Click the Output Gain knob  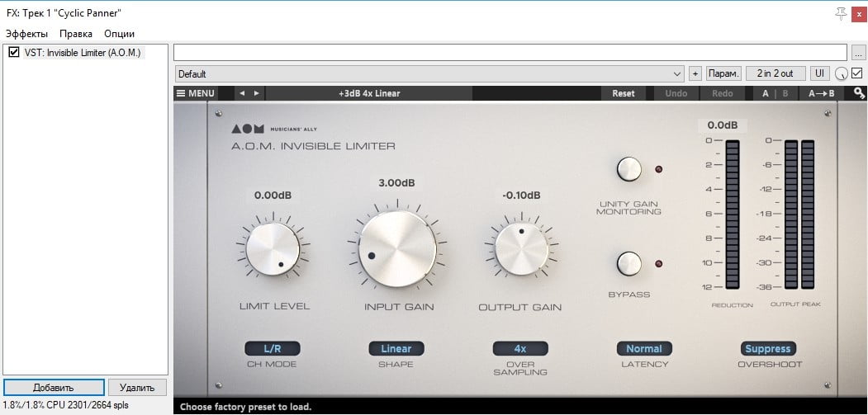point(521,249)
